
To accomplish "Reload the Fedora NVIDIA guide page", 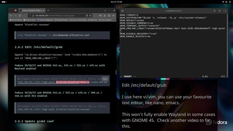I will point(20,16).
